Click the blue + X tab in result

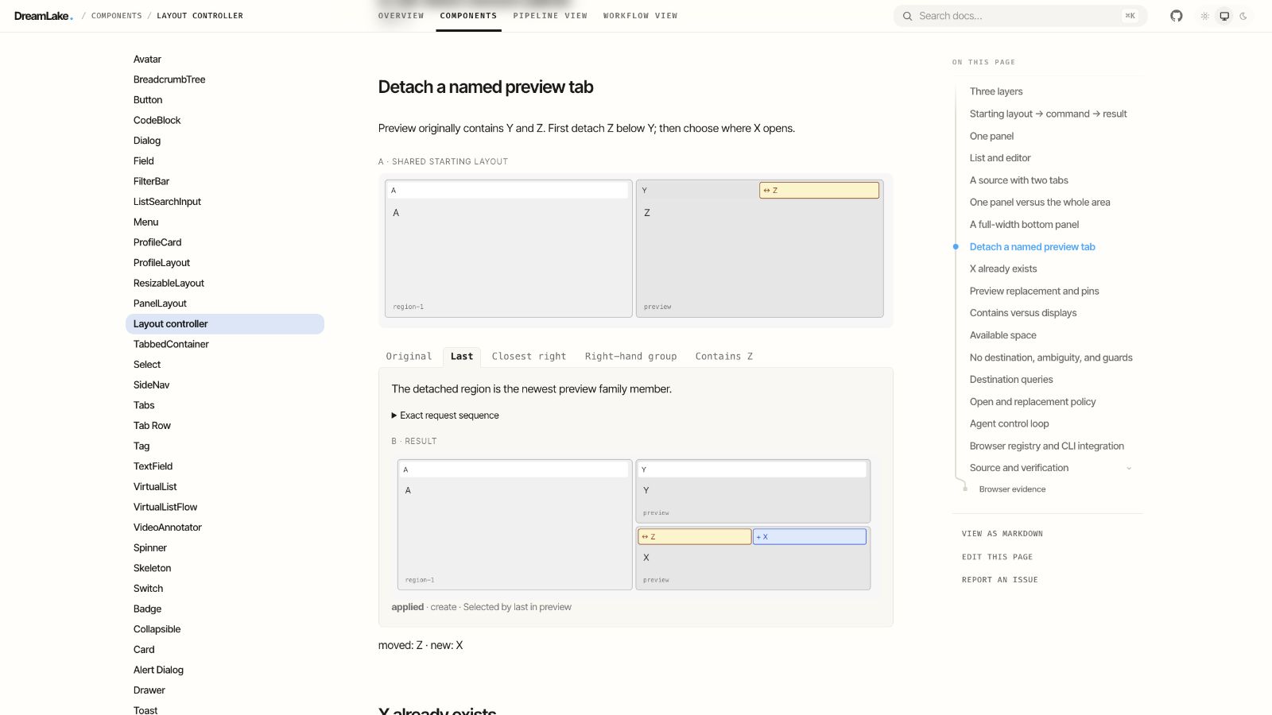click(809, 537)
